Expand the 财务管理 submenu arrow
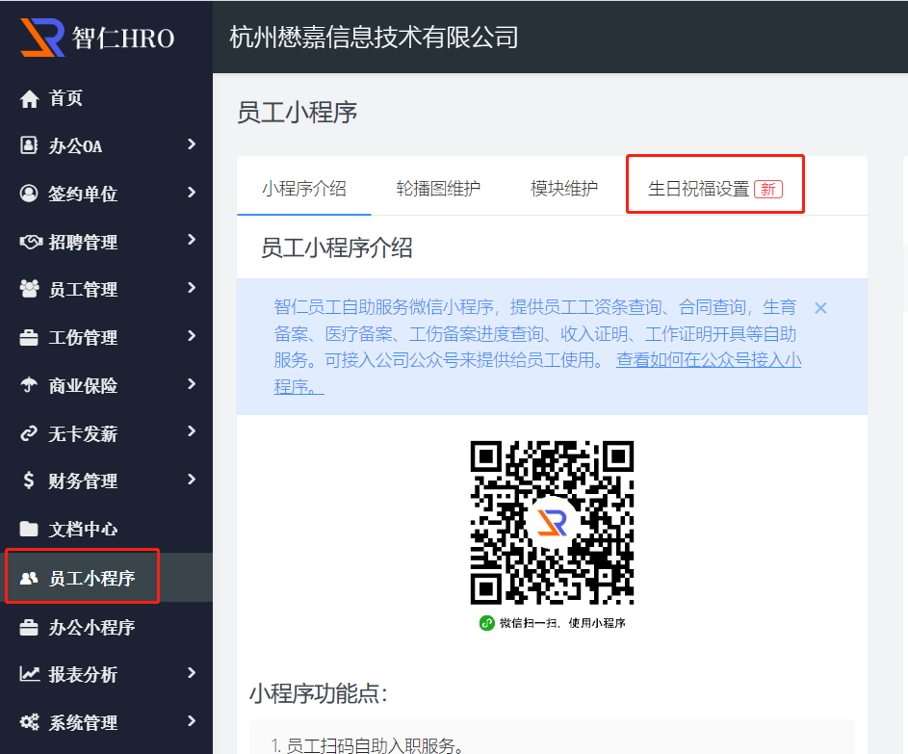Screen dimensions: 908x754 (x=192, y=480)
